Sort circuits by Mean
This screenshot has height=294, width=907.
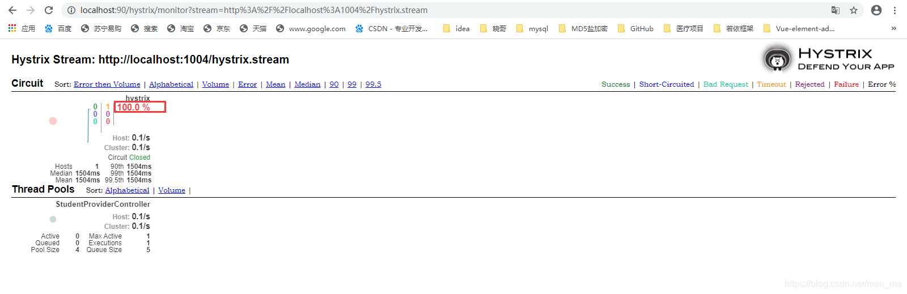[x=276, y=84]
